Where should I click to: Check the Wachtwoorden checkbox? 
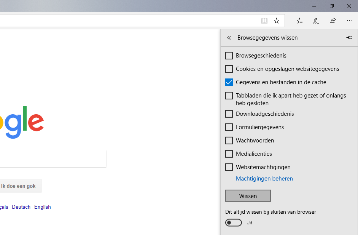tap(229, 141)
